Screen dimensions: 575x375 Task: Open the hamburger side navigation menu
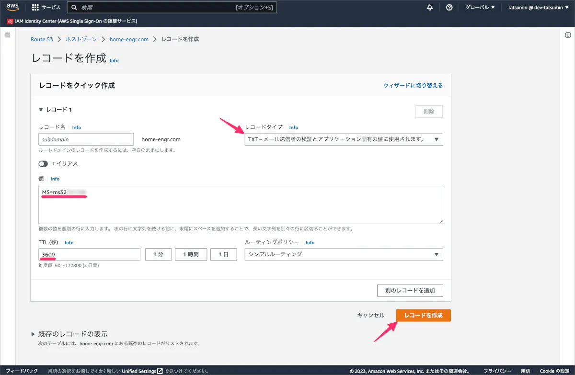(7, 35)
